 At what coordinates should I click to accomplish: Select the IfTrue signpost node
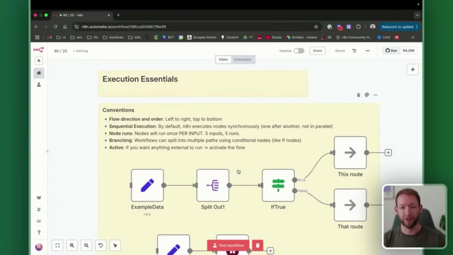[x=278, y=185]
